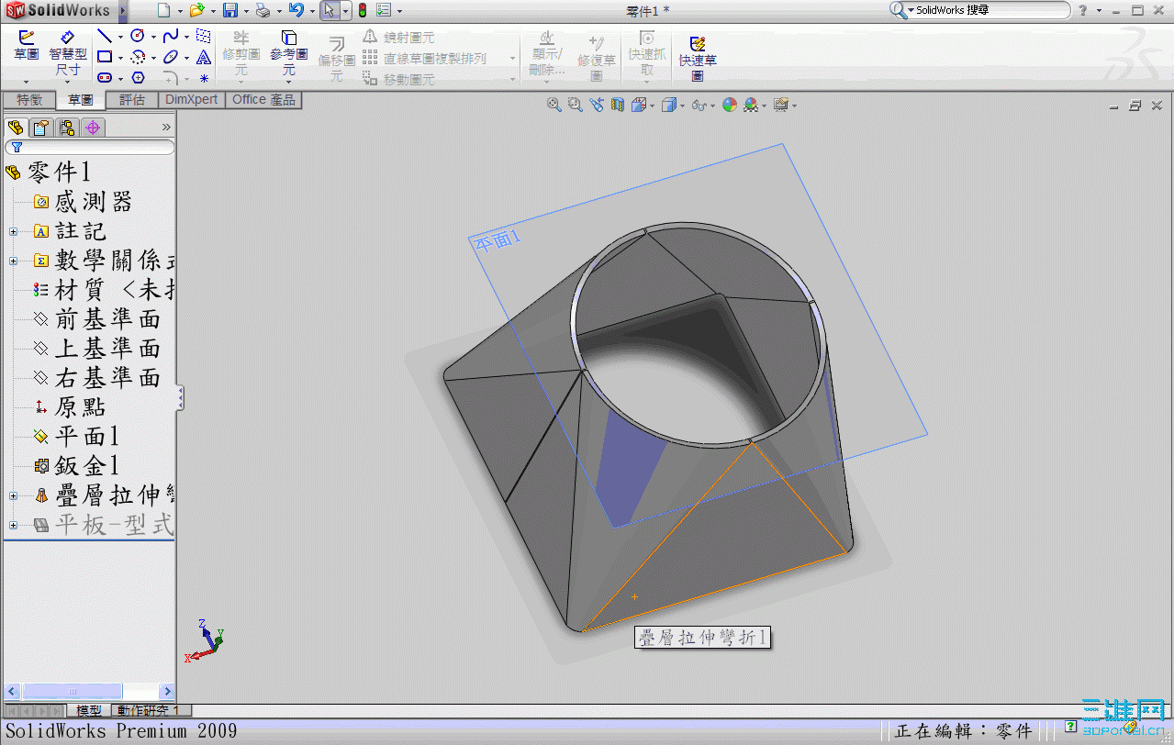Open the Section View tool
The height and width of the screenshot is (745, 1174).
pyautogui.click(x=618, y=106)
